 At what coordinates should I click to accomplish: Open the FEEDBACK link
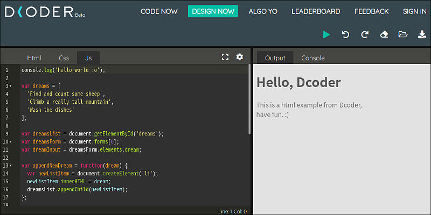tap(372, 11)
